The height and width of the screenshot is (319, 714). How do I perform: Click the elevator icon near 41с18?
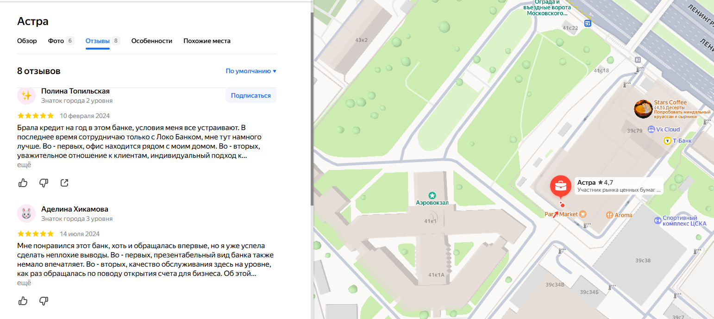[638, 60]
